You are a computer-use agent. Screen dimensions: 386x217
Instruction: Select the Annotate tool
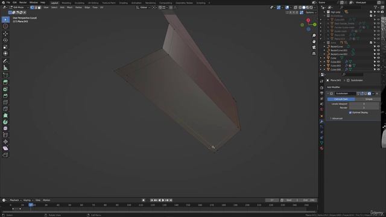click(5, 61)
